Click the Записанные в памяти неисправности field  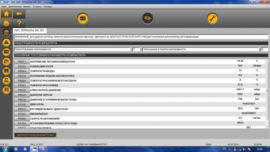click(200, 49)
